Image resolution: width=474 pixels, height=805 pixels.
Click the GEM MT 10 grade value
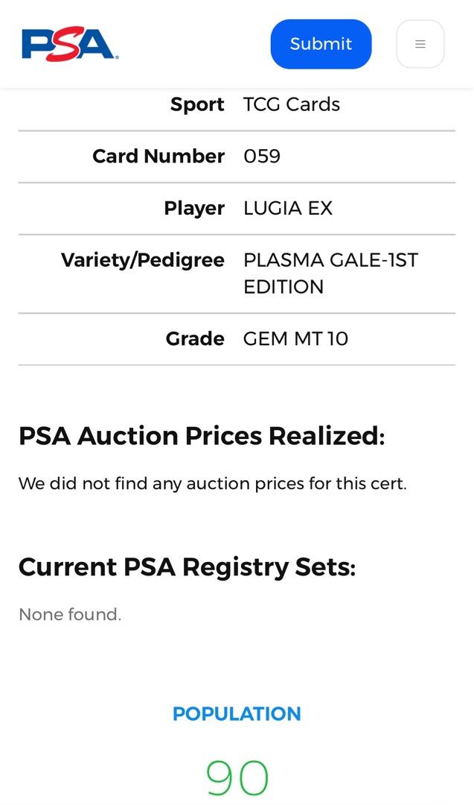pyautogui.click(x=295, y=338)
